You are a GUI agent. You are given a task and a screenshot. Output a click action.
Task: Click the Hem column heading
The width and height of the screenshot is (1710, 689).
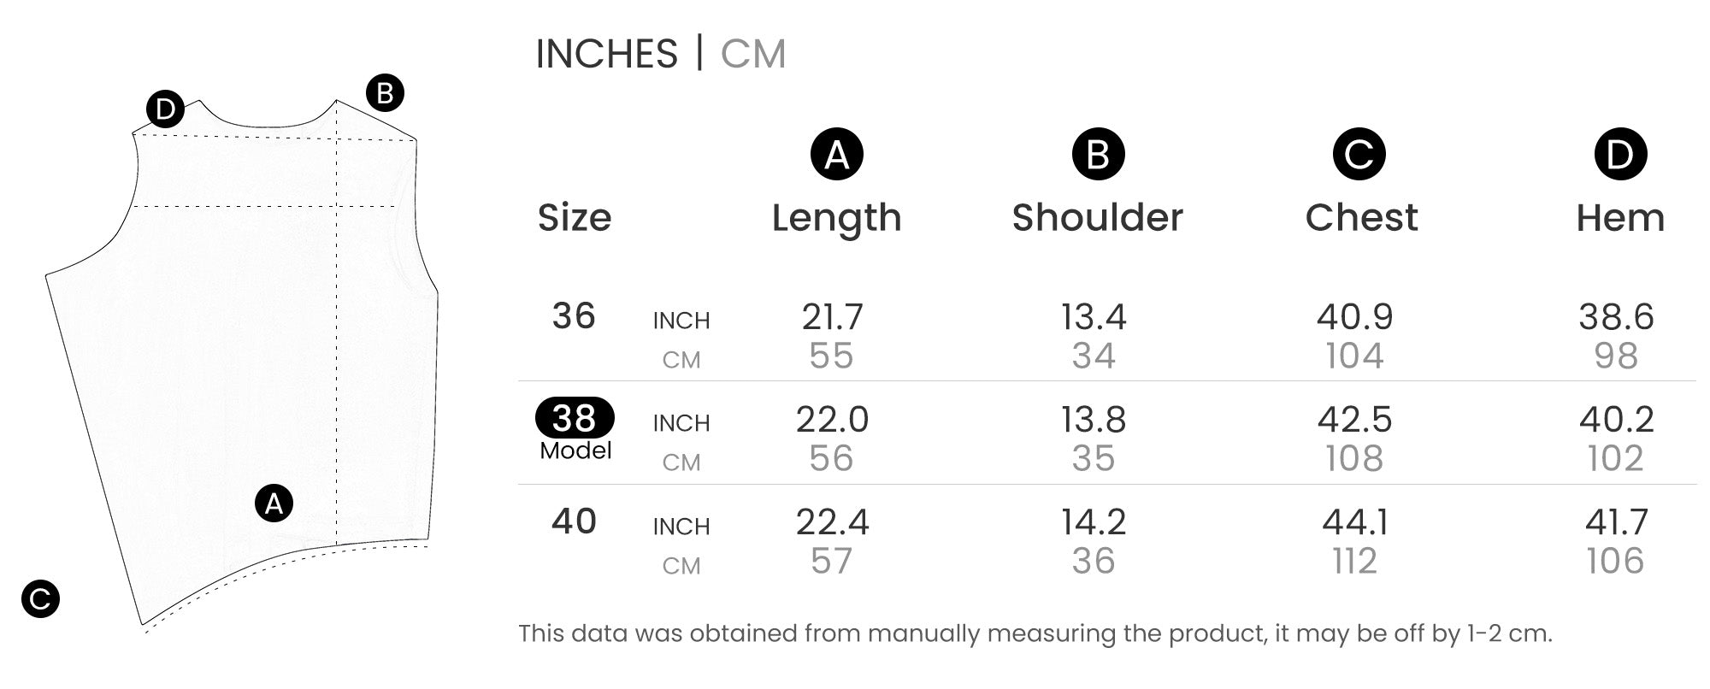1620,218
